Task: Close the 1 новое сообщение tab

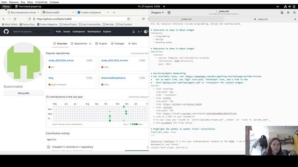Action: click(x=108, y=13)
